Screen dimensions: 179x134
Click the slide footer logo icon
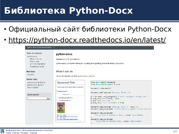(2, 131)
